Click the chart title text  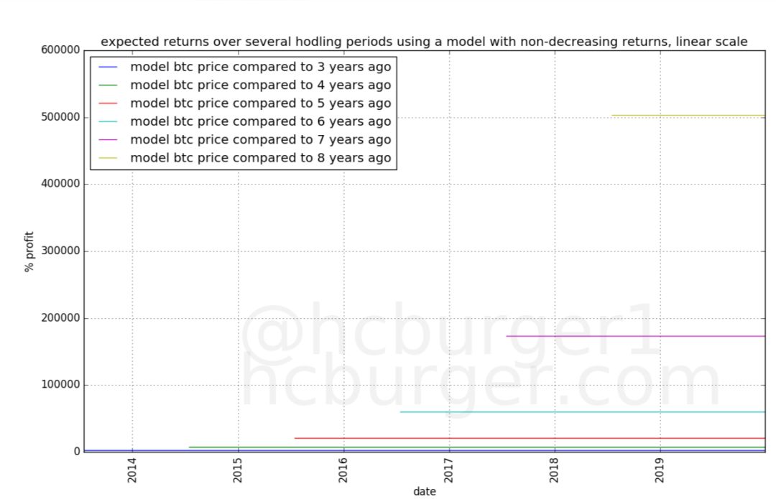point(424,42)
